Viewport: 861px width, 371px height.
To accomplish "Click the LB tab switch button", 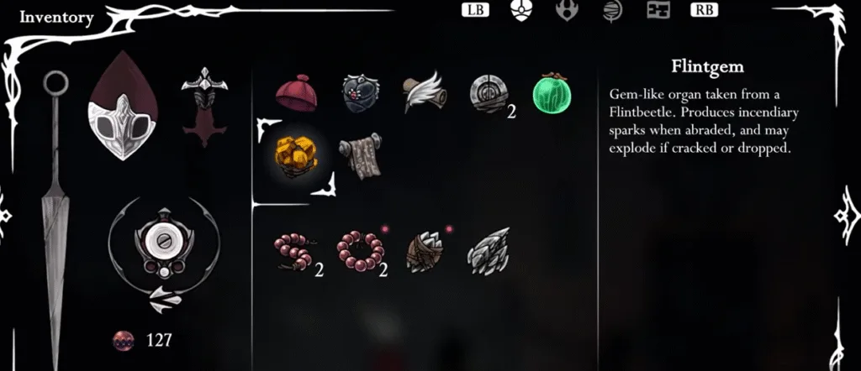I will pos(476,10).
